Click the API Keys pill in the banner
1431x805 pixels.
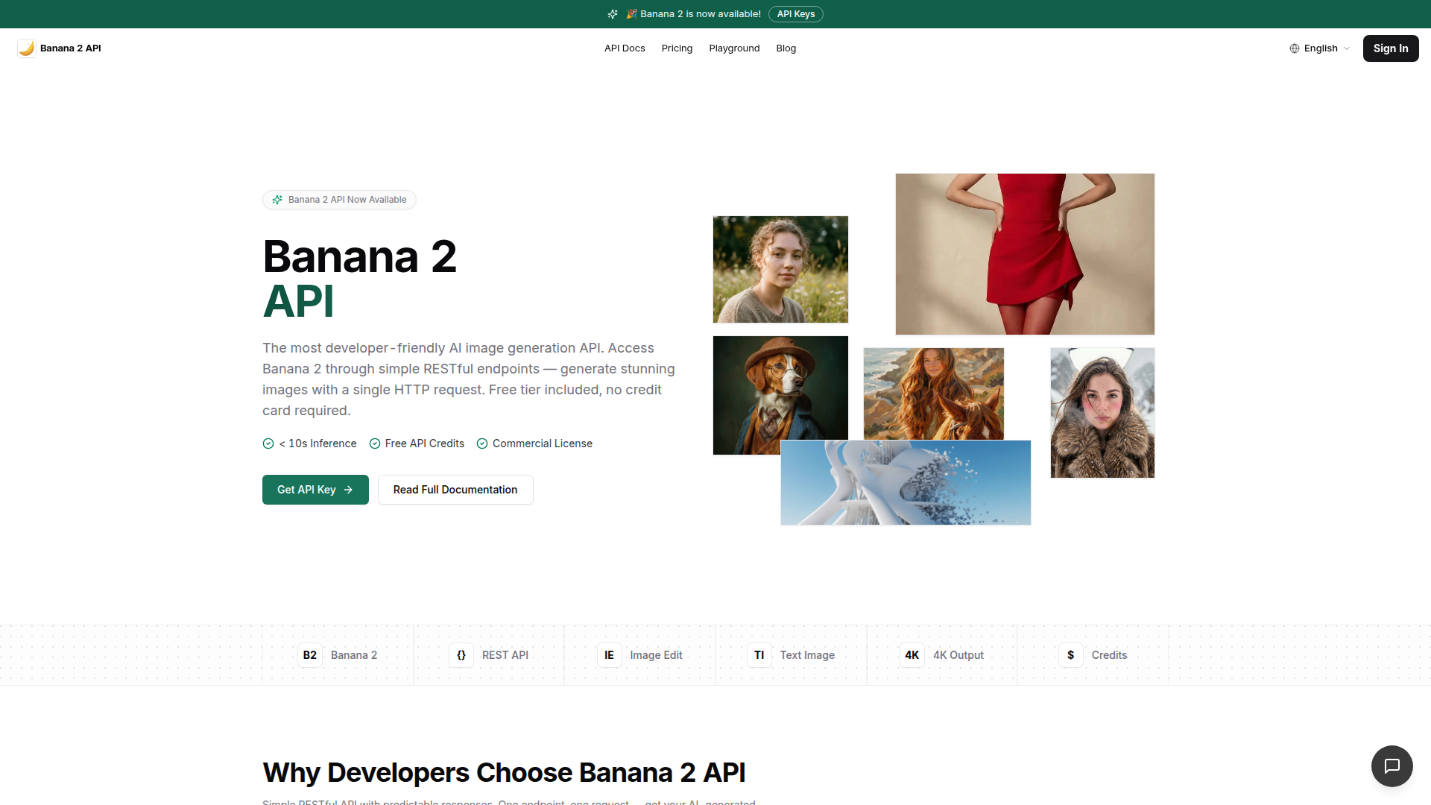[x=796, y=14]
